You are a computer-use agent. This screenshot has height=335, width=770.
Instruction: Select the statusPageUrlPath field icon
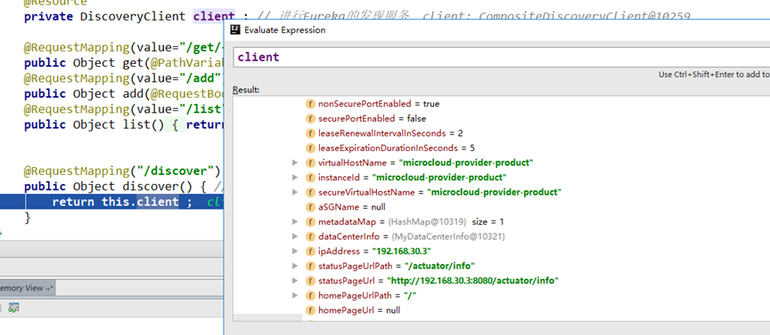coord(310,266)
